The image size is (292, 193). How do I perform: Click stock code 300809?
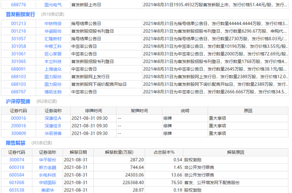click(18, 133)
